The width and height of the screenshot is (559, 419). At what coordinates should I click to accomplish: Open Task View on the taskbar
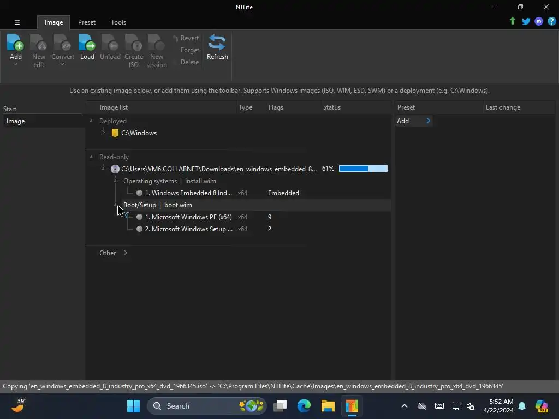click(280, 406)
